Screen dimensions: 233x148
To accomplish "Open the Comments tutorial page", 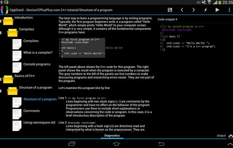I will point(32,111).
